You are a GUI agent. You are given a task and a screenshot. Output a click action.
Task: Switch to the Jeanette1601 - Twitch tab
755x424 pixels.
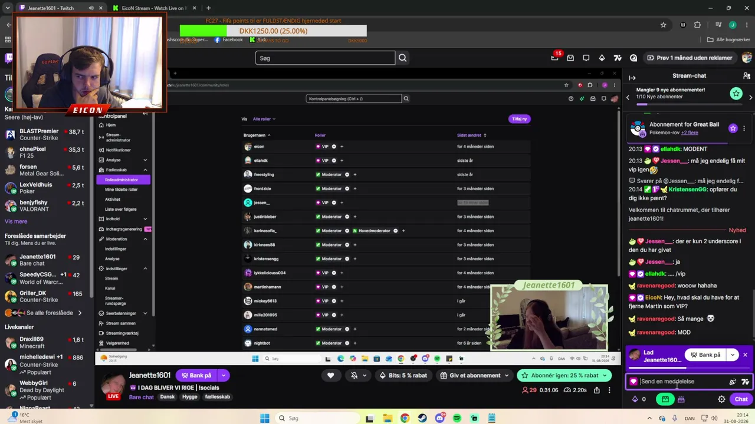pyautogui.click(x=58, y=8)
